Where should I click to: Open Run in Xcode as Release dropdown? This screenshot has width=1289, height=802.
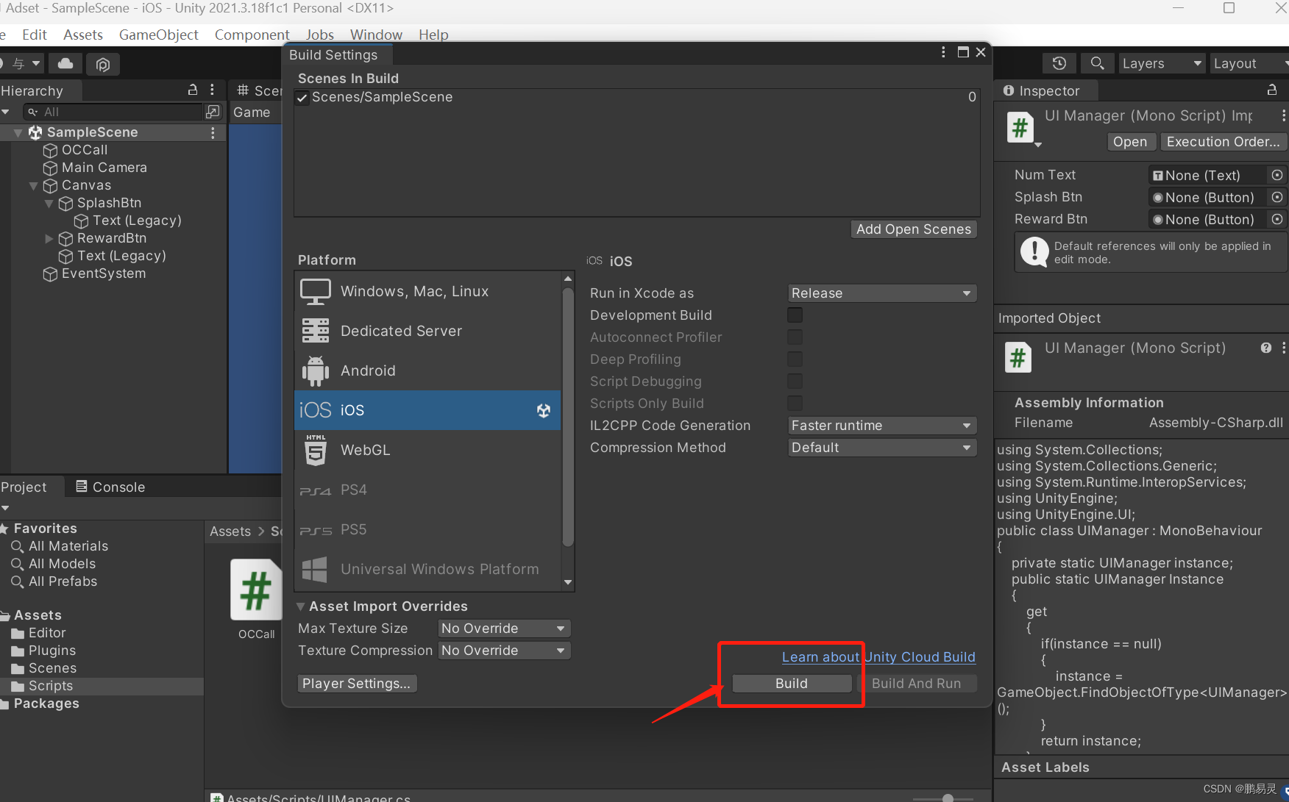882,293
